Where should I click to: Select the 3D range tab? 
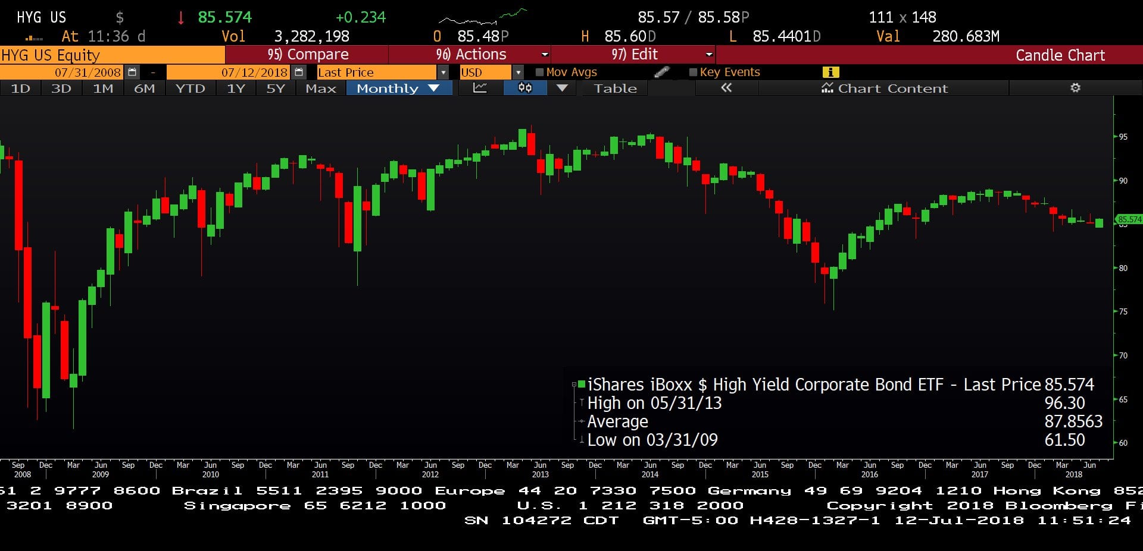[61, 88]
